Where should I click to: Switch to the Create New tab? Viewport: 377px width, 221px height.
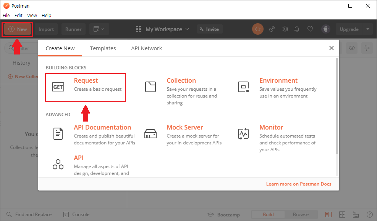(x=60, y=48)
